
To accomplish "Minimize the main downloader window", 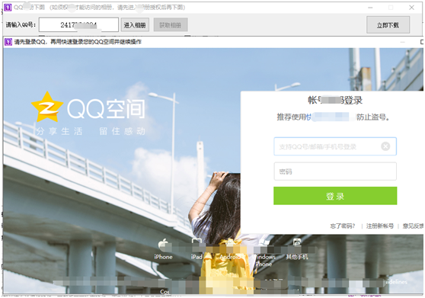I will (370, 8).
